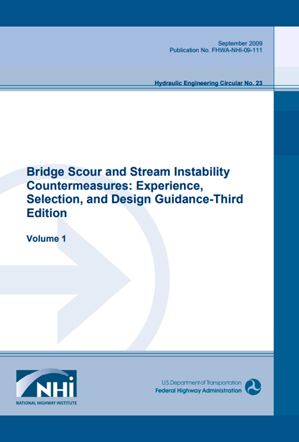Image resolution: width=299 pixels, height=442 pixels.
Task: Click the 'Volume 1' label
Action: 46,239
